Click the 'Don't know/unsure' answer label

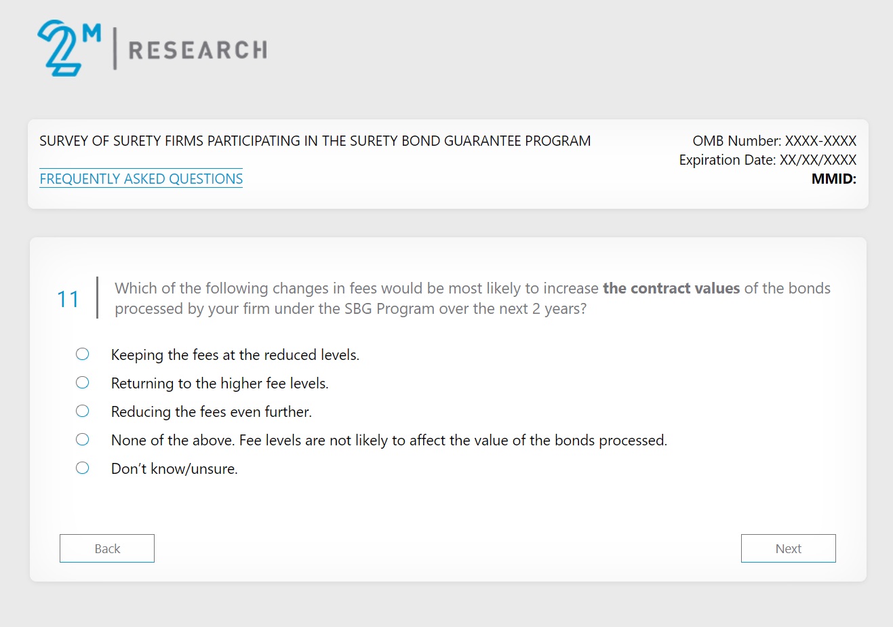coord(174,469)
